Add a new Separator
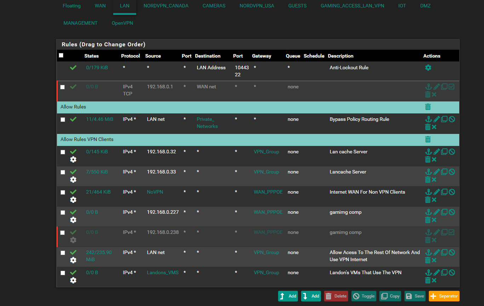This screenshot has width=484, height=306. (444, 296)
